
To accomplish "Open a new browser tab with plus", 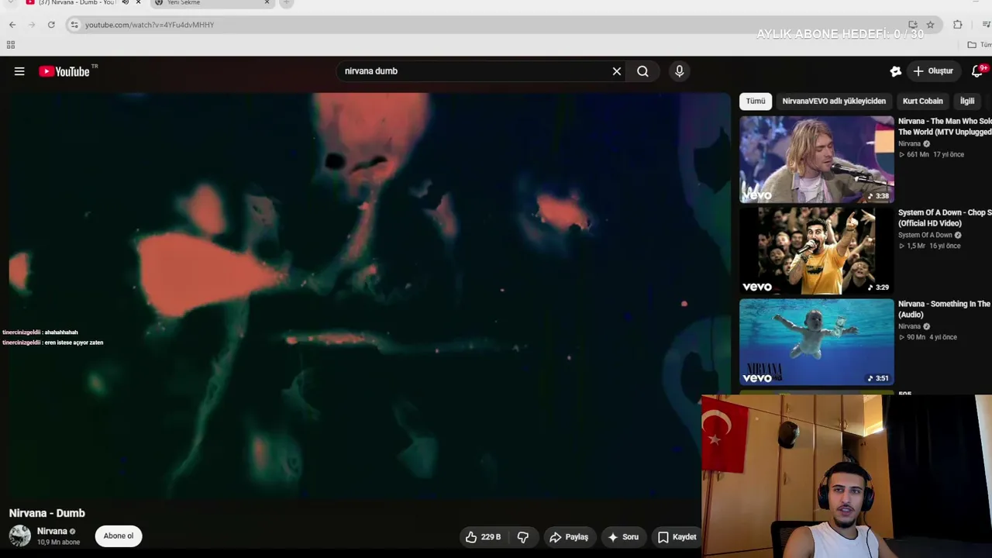I will (286, 3).
